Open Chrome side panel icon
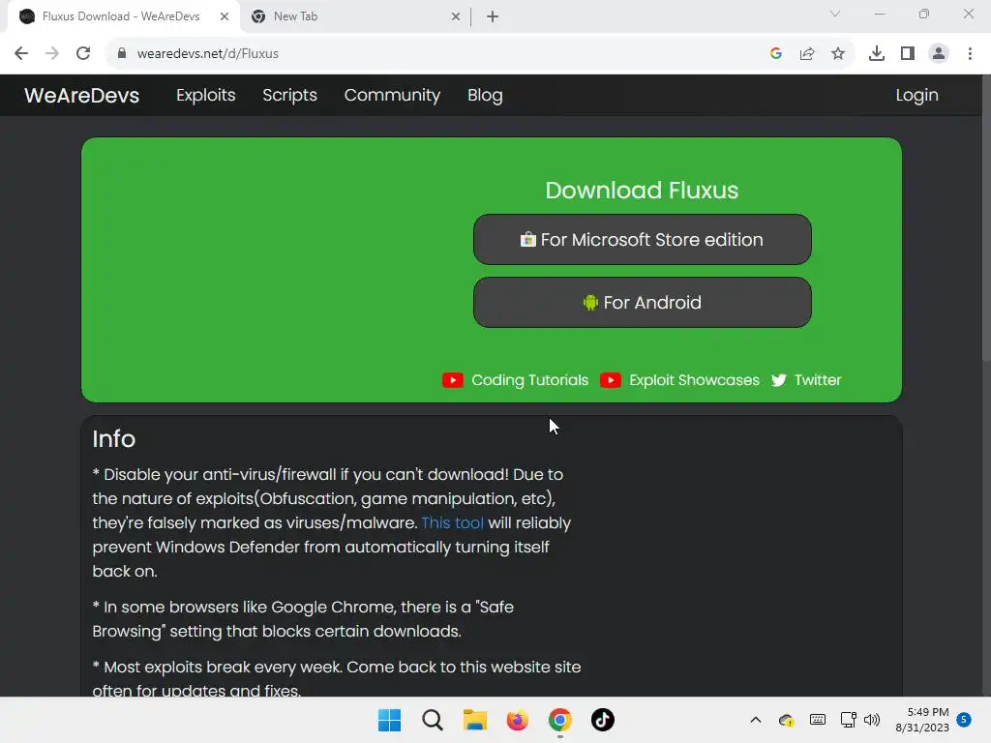Screen dimensions: 991x743 click(x=908, y=53)
